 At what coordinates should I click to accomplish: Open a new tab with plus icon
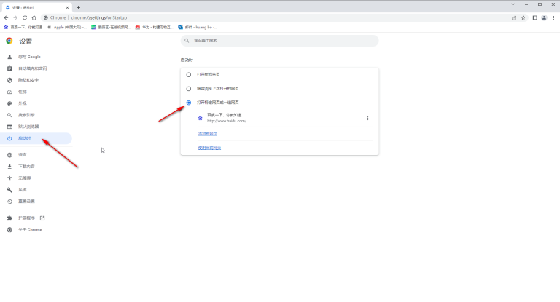pyautogui.click(x=78, y=7)
